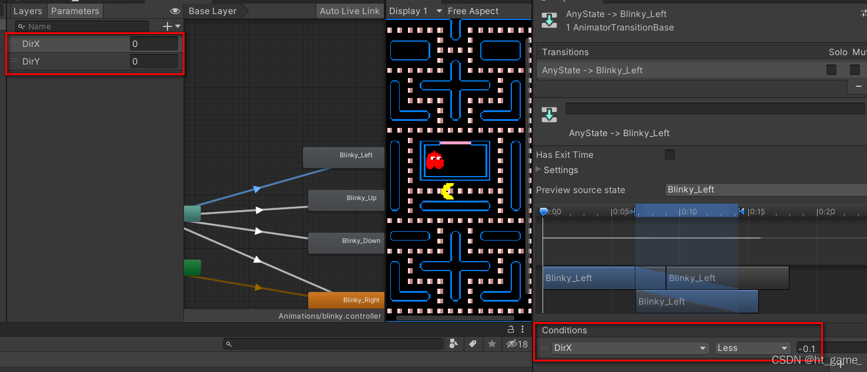Toggle Auto Live Link button
The image size is (867, 372).
350,11
